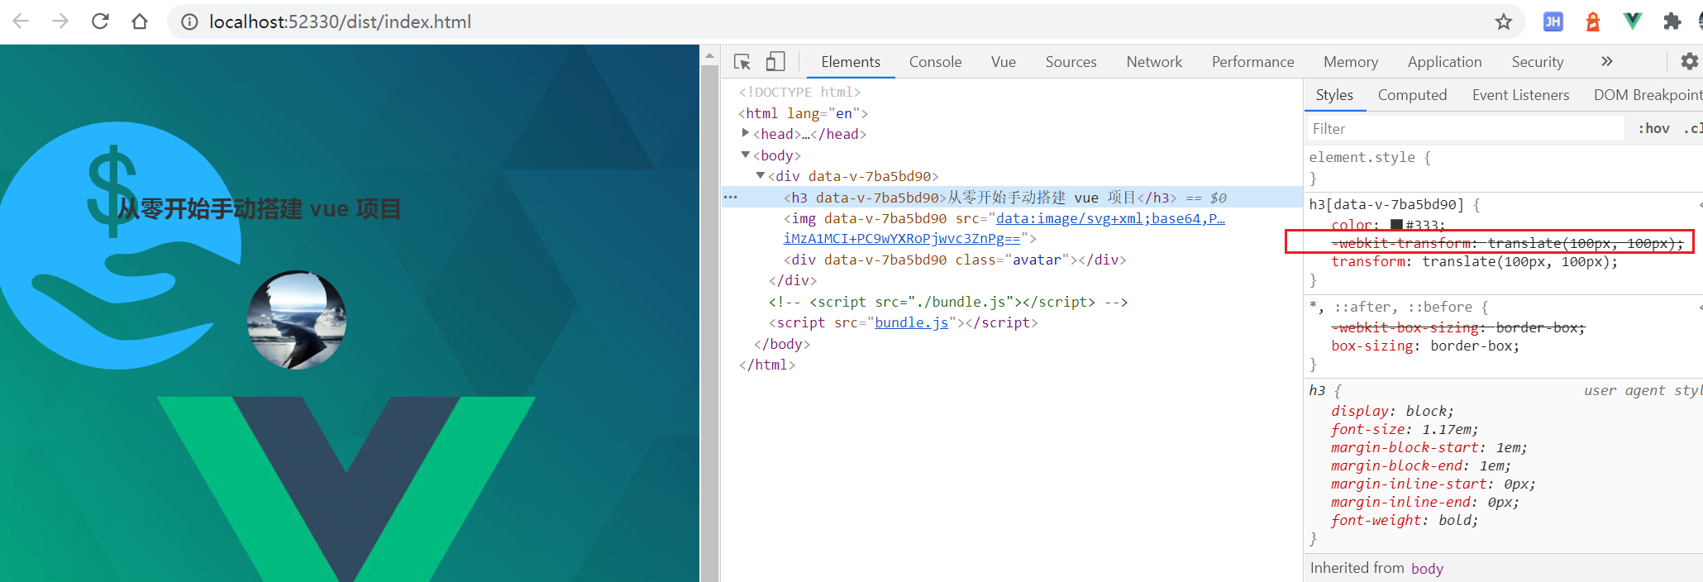
Task: Select the DOCTYPE html line
Action: [x=799, y=92]
